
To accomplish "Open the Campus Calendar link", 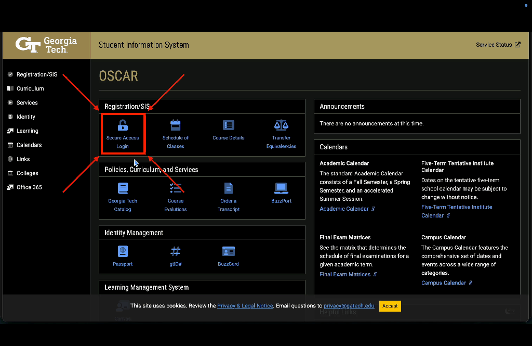I will pos(446,283).
